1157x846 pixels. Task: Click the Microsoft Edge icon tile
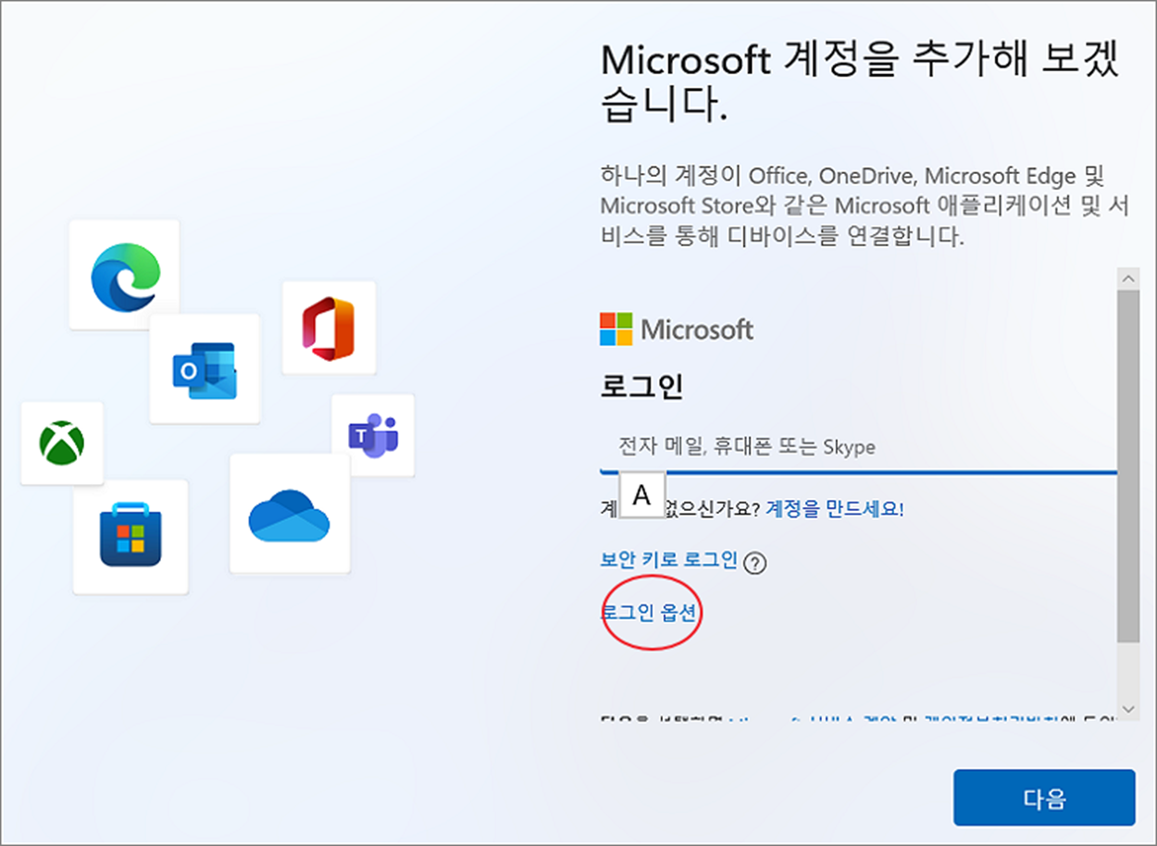pyautogui.click(x=124, y=275)
